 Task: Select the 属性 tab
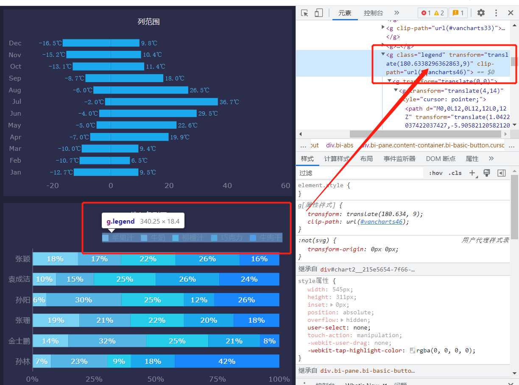[x=472, y=159]
